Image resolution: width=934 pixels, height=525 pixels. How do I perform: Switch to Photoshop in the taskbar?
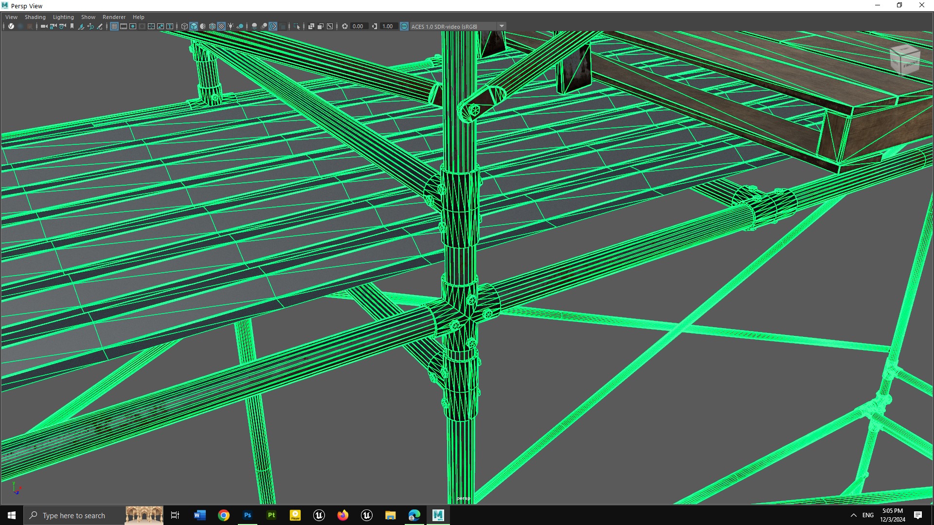tap(247, 515)
